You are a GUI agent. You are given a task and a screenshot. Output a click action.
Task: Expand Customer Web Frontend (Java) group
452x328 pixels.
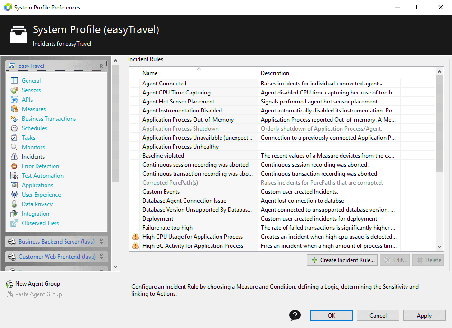tap(101, 256)
